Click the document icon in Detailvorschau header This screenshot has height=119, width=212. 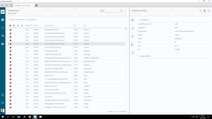pyautogui.click(x=200, y=11)
